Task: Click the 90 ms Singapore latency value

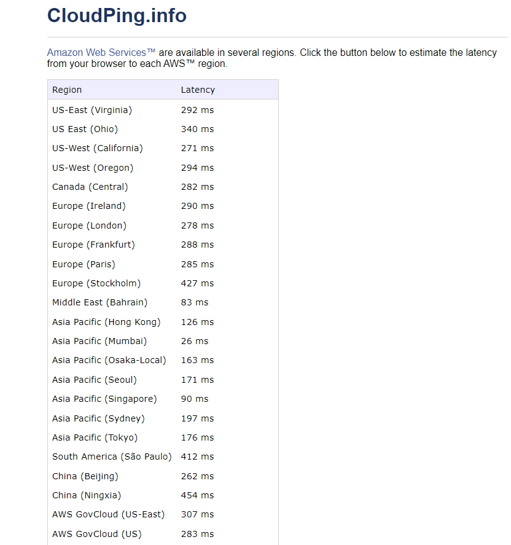Action: pos(195,399)
